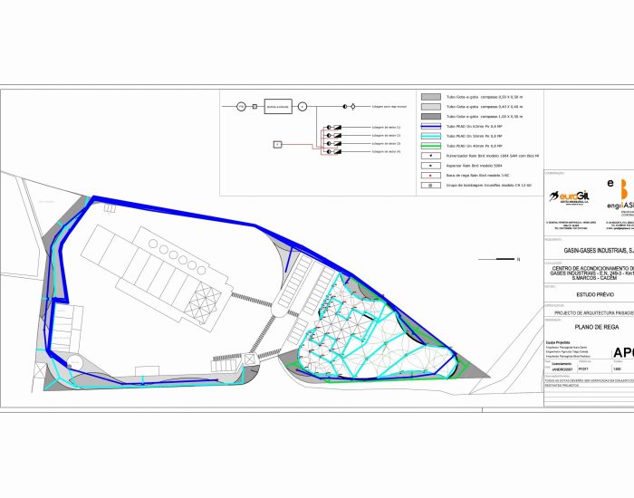Click the pump circle at schematic start

pos(242,107)
